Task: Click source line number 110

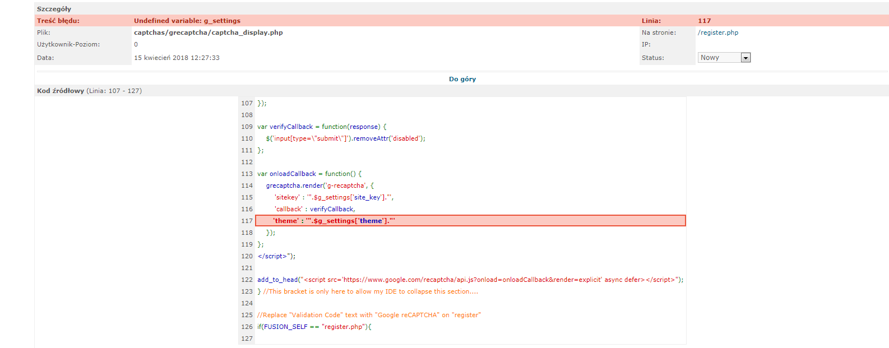Action: click(247, 138)
